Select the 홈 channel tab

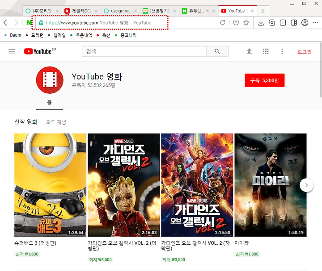pos(49,102)
